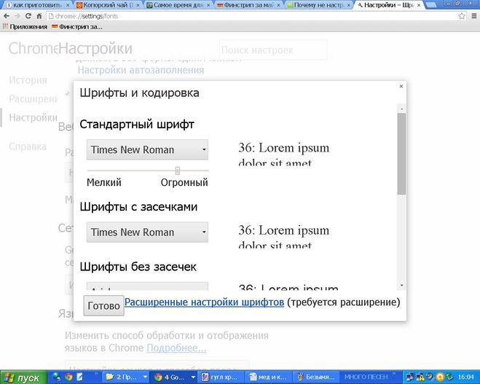Image resolution: width=480 pixels, height=384 pixels.
Task: Open Расширенные настройки шрифтов link
Action: click(204, 302)
